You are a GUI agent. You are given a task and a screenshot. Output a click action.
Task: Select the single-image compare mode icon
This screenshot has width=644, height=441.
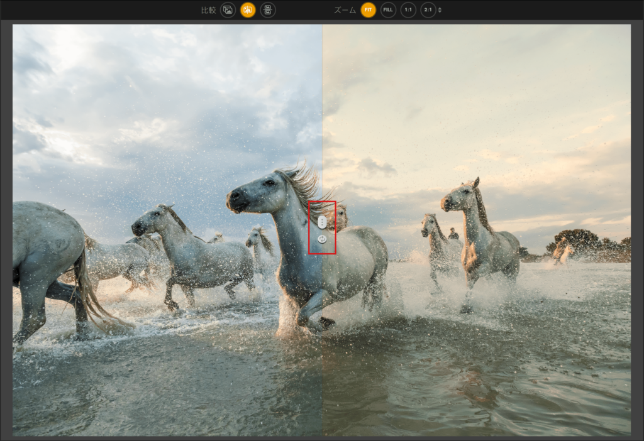[x=228, y=10]
